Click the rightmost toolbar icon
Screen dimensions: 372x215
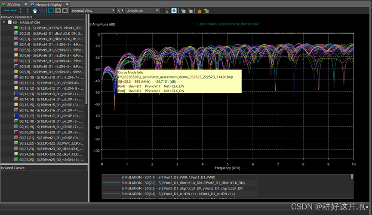206,11
